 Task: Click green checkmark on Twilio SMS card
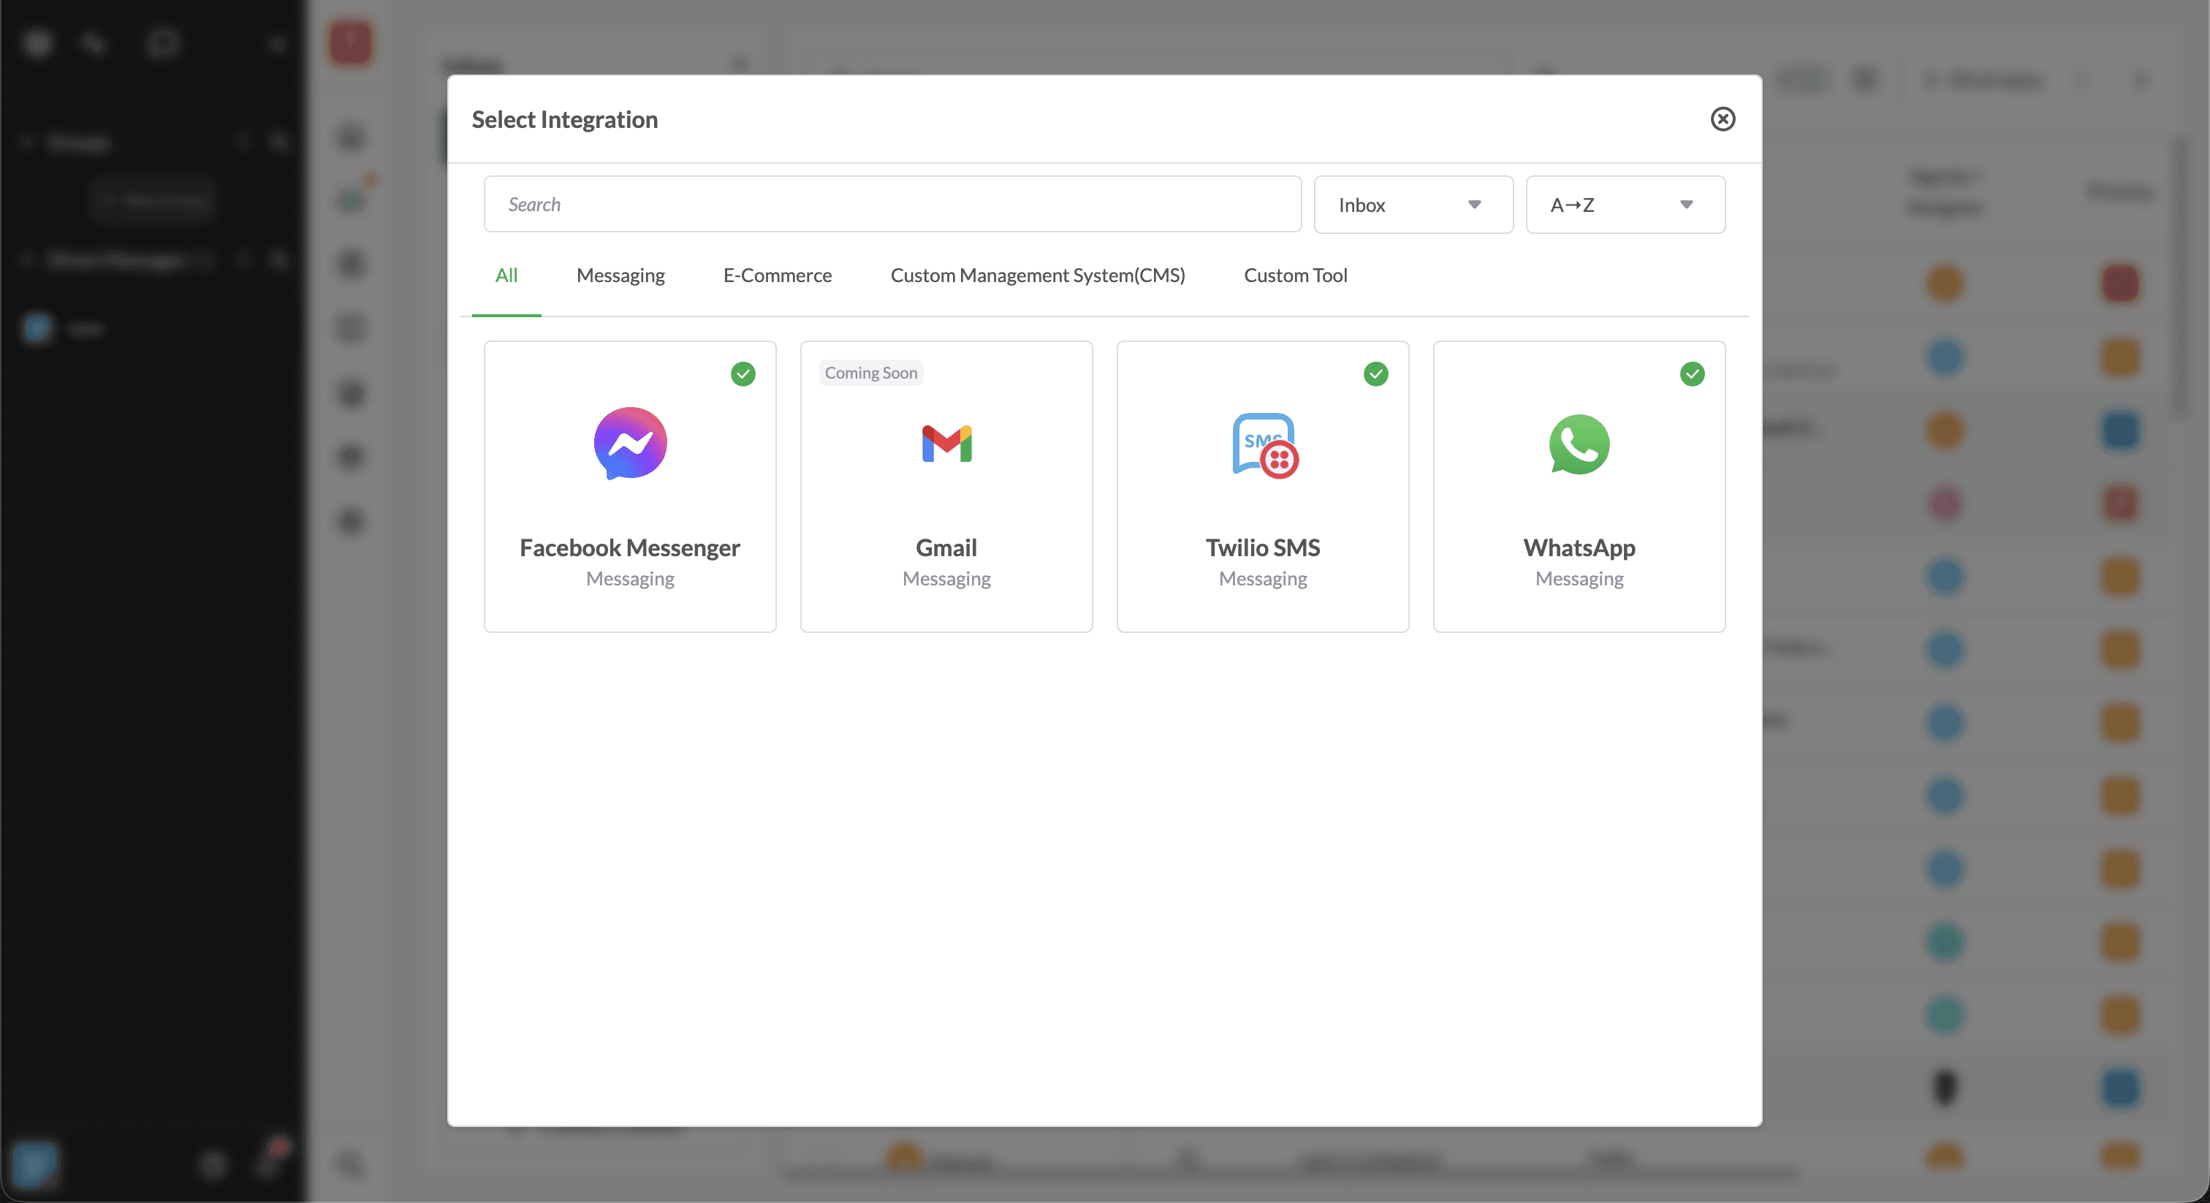pos(1375,374)
